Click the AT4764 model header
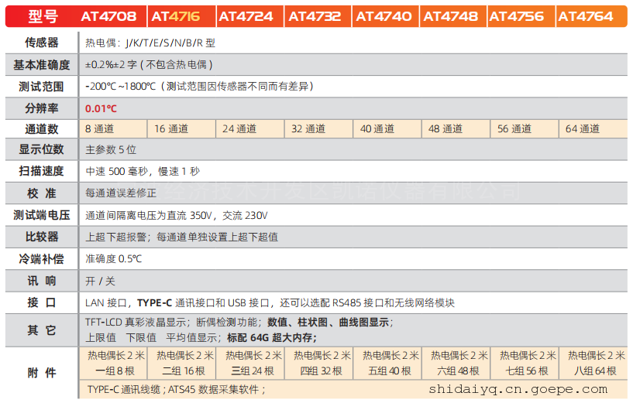Viewport: 633px width, 403px height. pos(588,16)
